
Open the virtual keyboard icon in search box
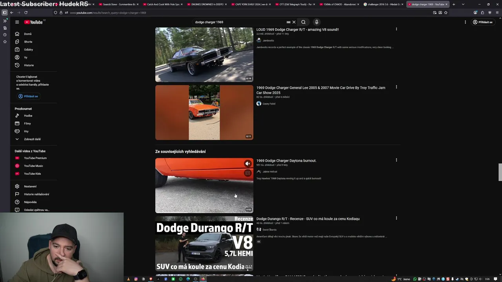click(x=289, y=22)
